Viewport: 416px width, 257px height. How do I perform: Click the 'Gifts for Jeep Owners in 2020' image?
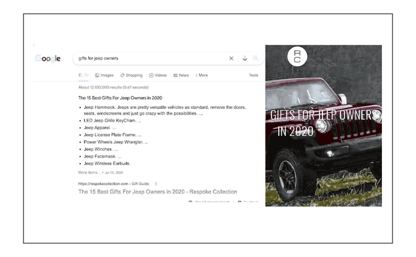(x=323, y=126)
